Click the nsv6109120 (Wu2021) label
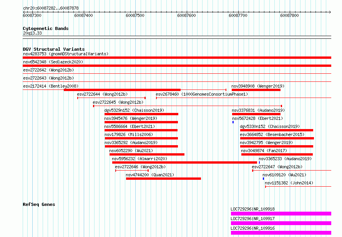This screenshot has height=237, width=342. (x=284, y=175)
